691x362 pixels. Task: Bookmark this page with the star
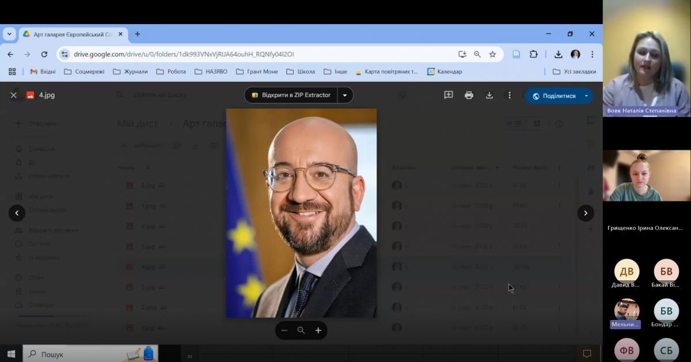[x=492, y=54]
